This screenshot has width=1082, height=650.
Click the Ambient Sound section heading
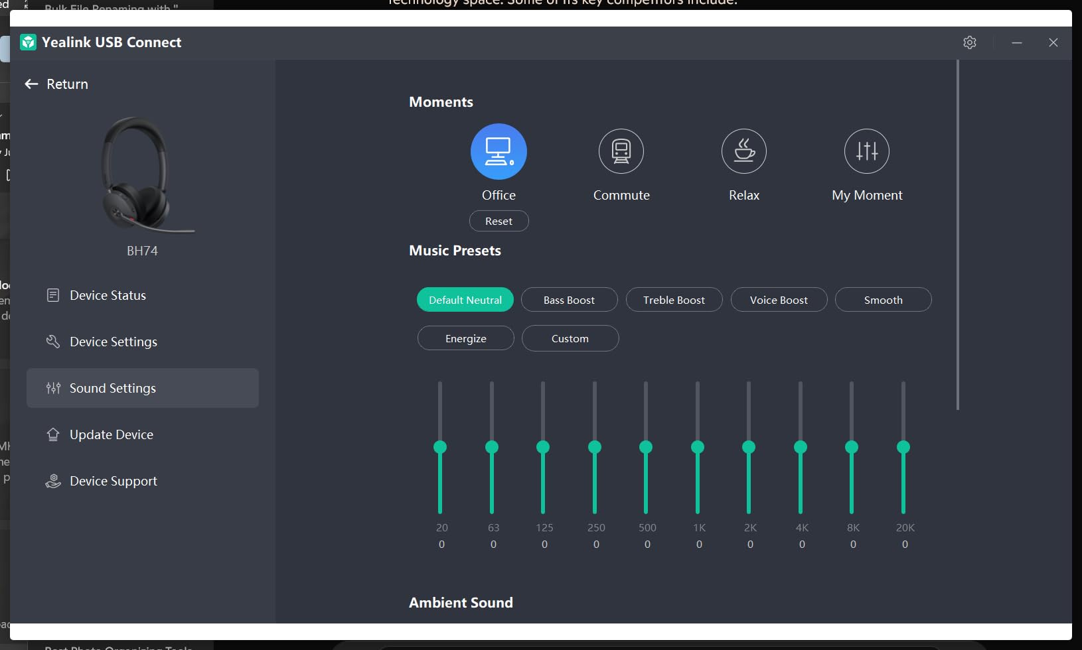[461, 603]
